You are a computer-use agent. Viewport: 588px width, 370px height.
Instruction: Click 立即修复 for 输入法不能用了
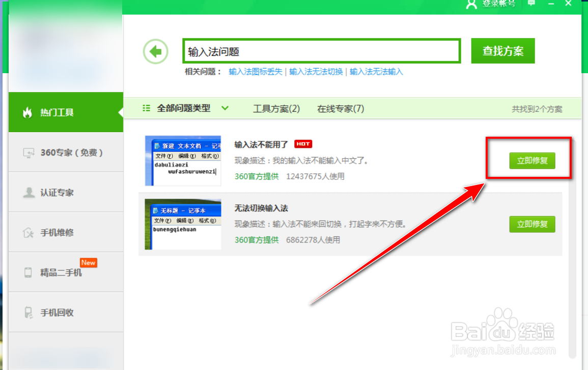(532, 161)
